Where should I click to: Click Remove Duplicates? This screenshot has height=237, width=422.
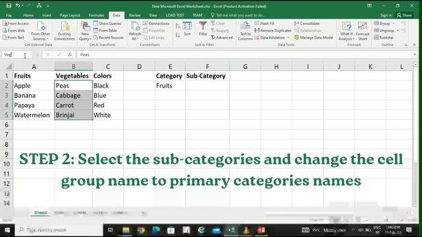coord(273,31)
